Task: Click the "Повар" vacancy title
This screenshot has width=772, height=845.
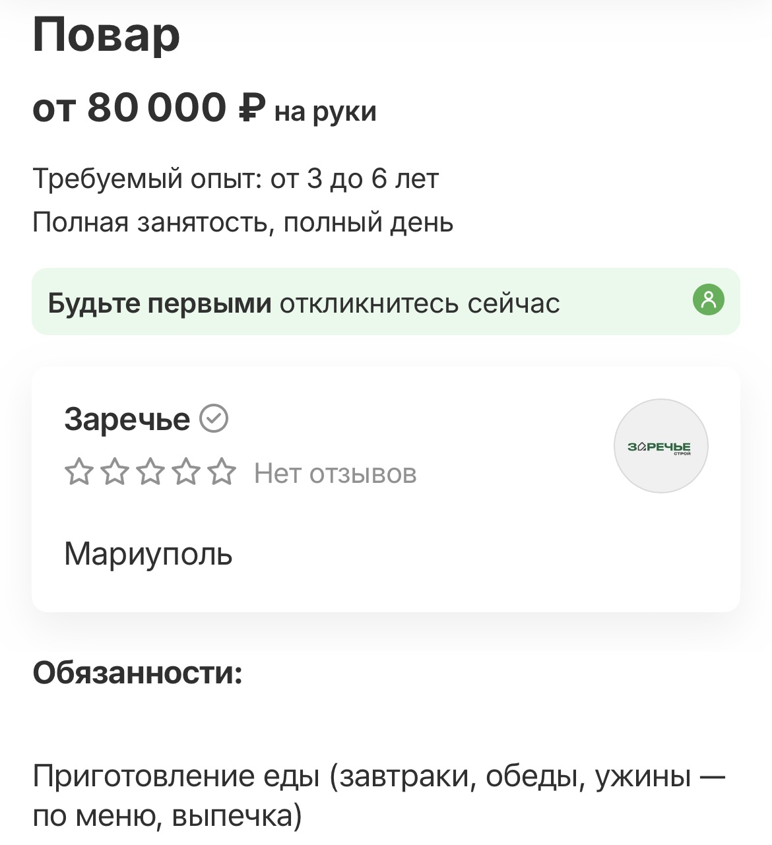Action: [106, 35]
